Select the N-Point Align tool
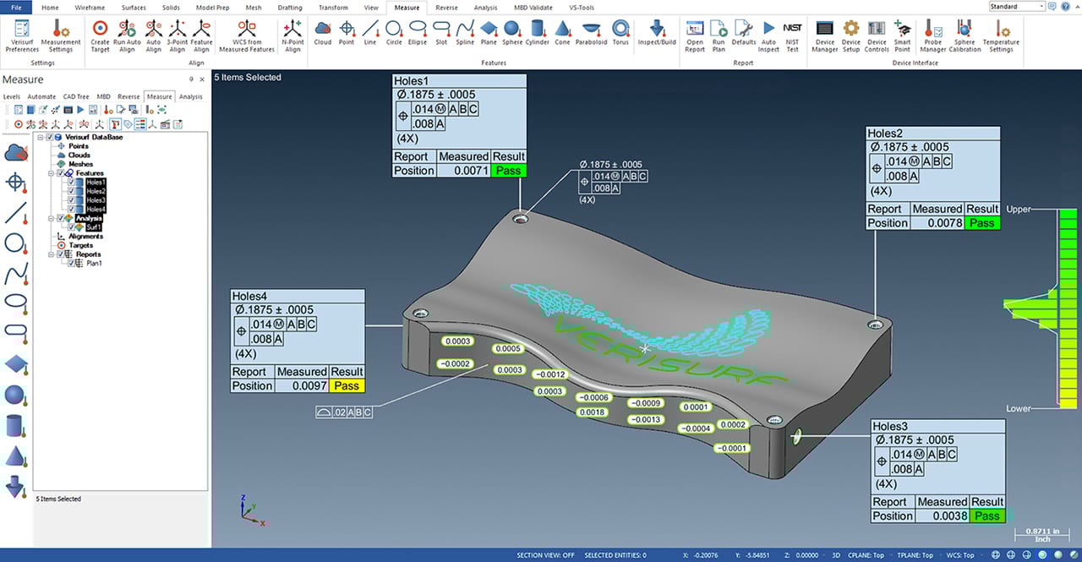The width and height of the screenshot is (1082, 562). point(292,36)
